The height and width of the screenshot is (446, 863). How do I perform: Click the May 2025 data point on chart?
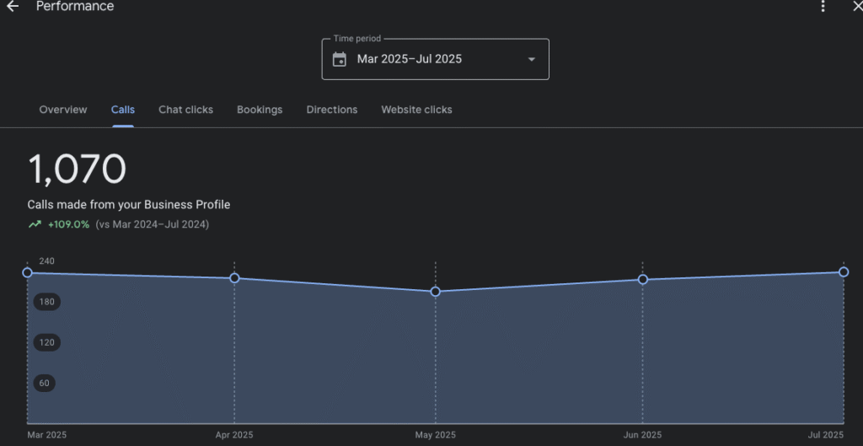click(x=436, y=292)
